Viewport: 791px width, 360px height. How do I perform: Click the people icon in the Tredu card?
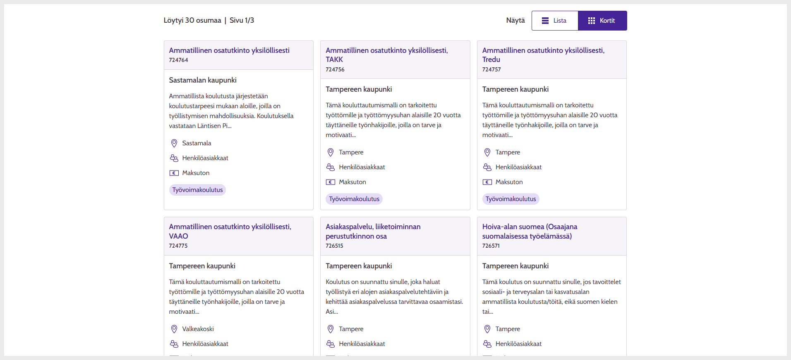pyautogui.click(x=487, y=167)
